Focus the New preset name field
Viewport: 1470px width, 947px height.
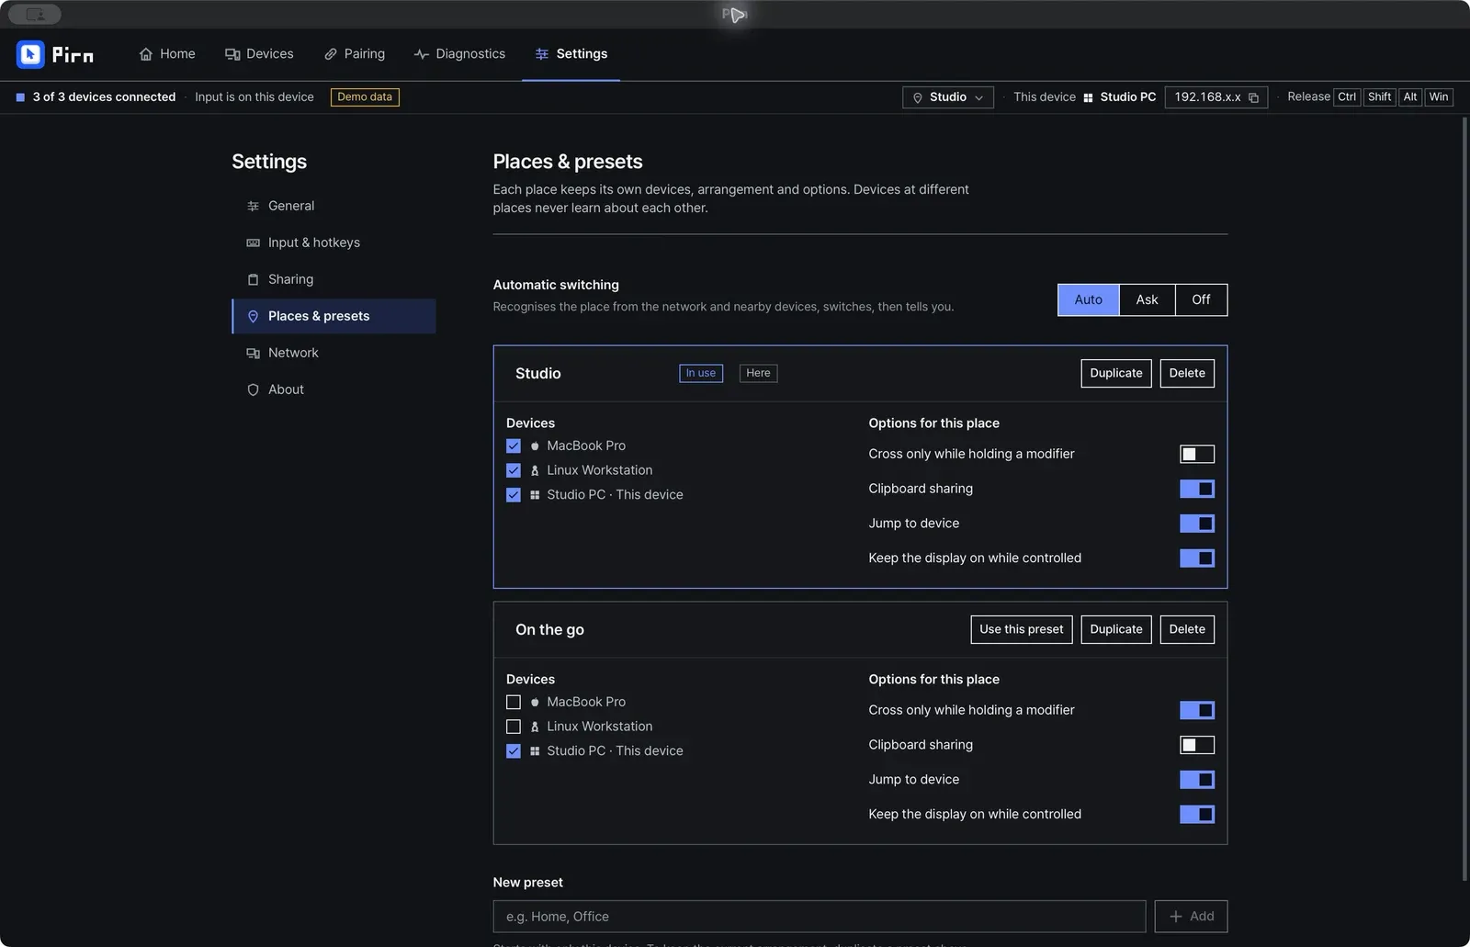point(819,917)
